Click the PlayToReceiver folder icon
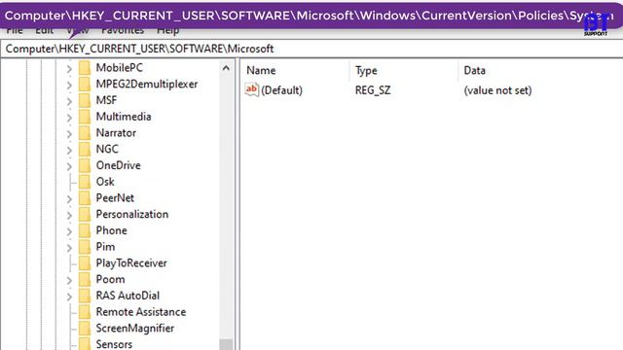The width and height of the screenshot is (623, 350). coord(85,263)
